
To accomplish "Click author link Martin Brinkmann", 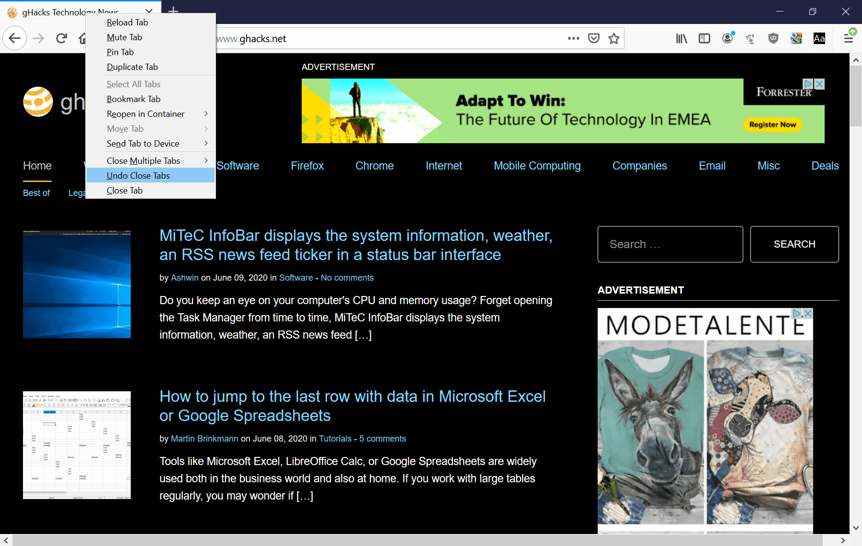I will (204, 439).
